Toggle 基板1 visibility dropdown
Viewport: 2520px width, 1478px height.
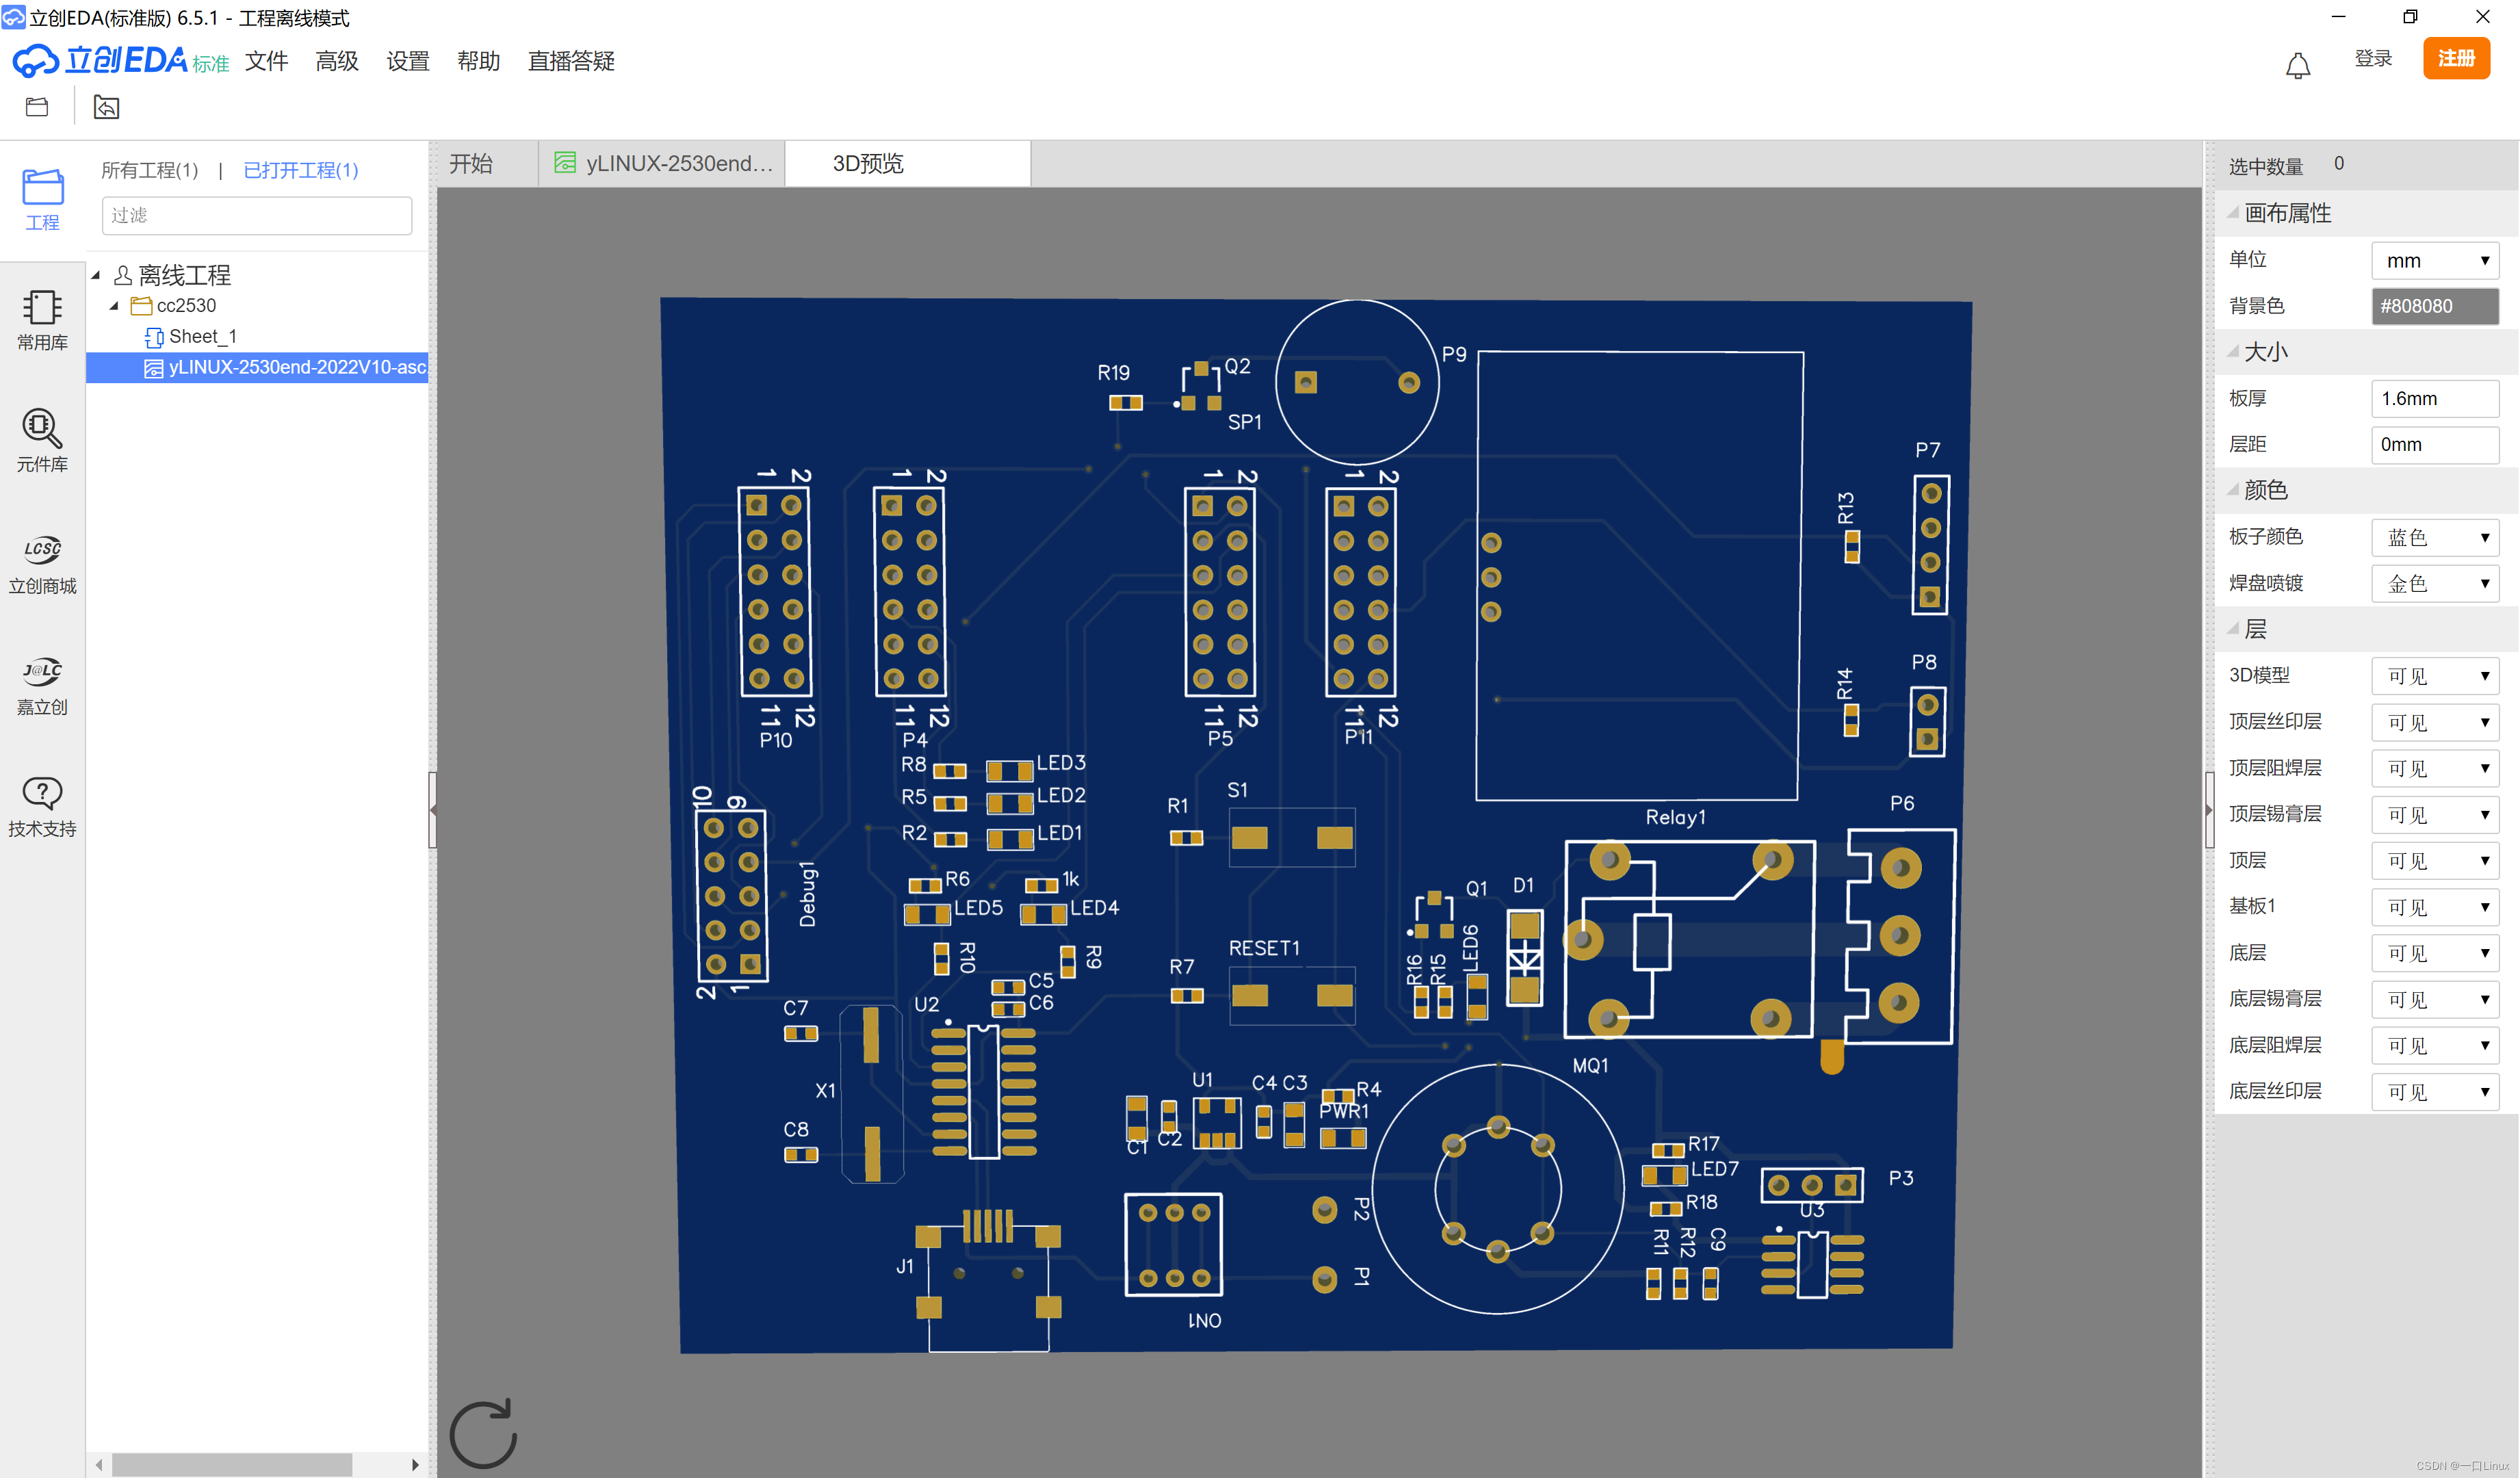coord(2435,907)
